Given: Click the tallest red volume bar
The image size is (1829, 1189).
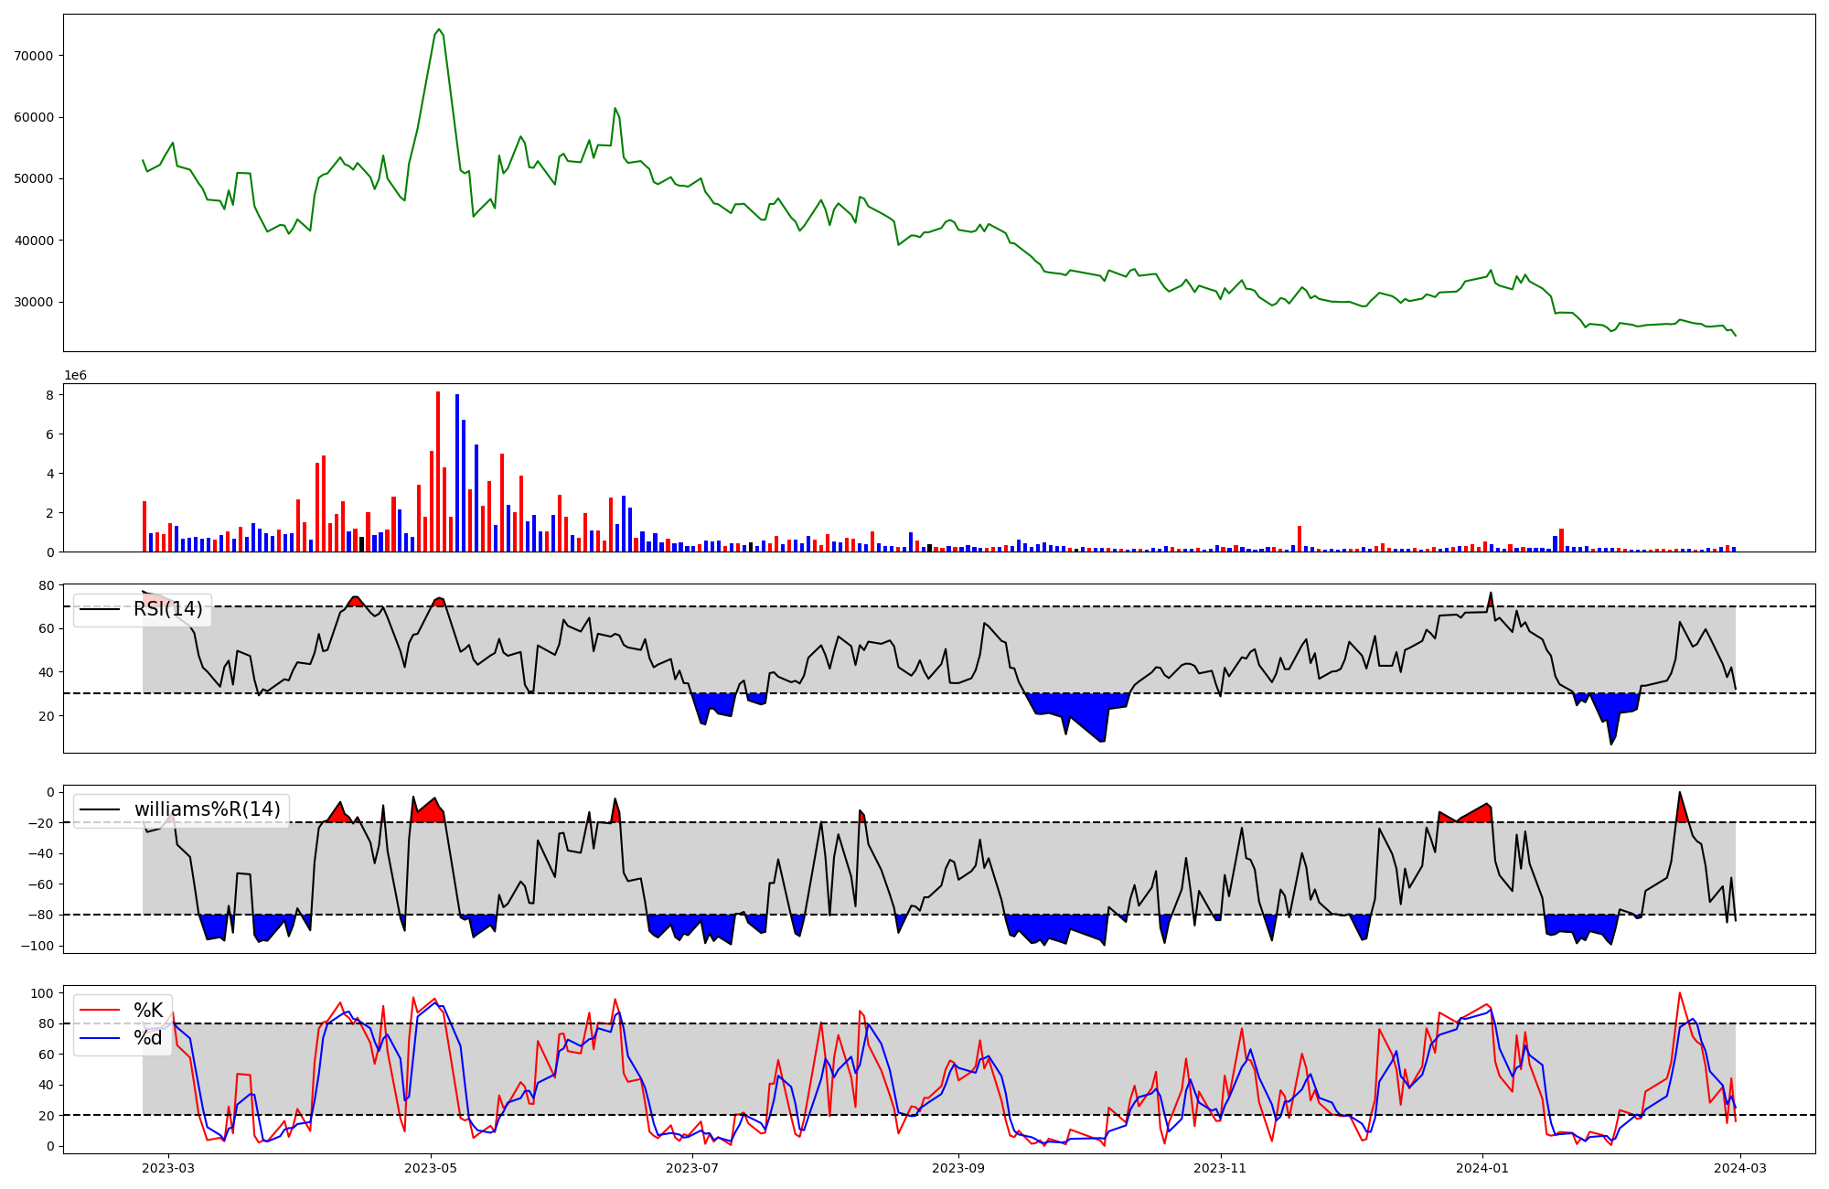Looking at the screenshot, I should tap(438, 471).
